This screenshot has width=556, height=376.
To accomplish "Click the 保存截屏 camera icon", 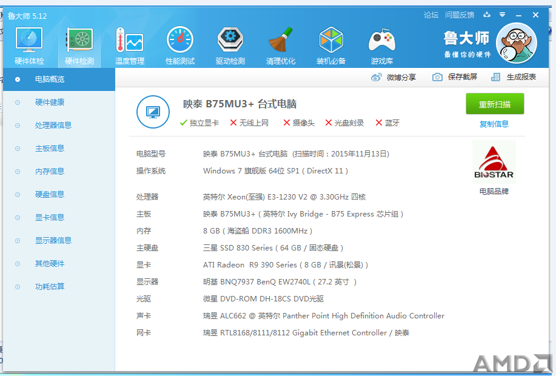I will tap(437, 77).
